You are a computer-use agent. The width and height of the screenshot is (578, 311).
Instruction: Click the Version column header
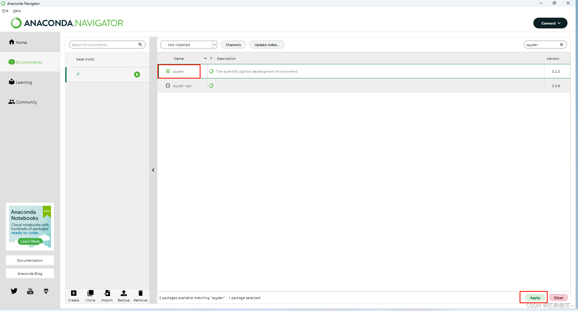pyautogui.click(x=553, y=59)
